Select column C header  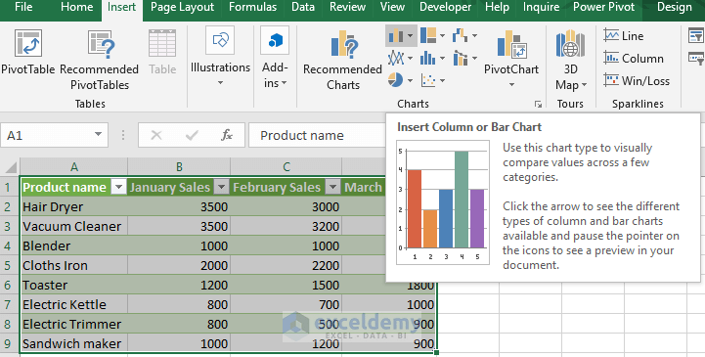pyautogui.click(x=286, y=167)
